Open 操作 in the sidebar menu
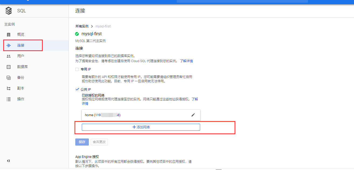Image resolution: width=354 pixels, height=170 pixels. click(x=21, y=99)
